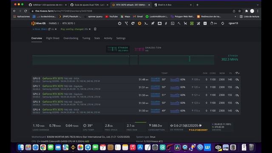
Task: Click the speedometer icon in GPU table header
Action: pyautogui.click(x=237, y=73)
